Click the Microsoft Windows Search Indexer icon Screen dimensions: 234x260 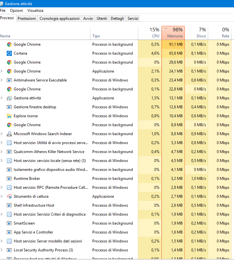point(9,134)
